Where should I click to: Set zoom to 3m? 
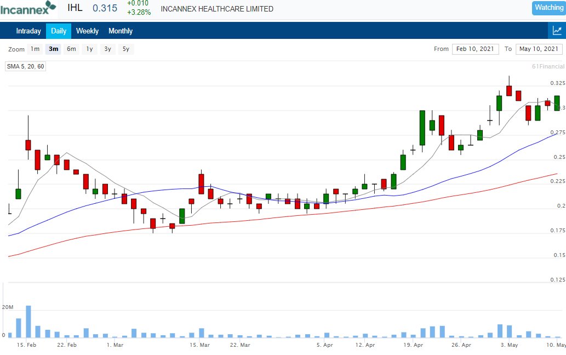[54, 49]
